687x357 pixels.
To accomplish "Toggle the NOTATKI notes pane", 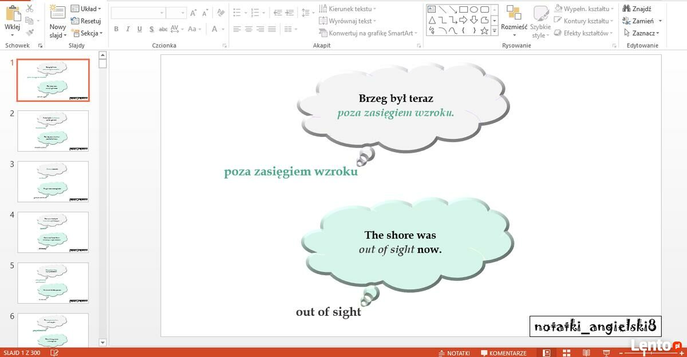I will (454, 353).
